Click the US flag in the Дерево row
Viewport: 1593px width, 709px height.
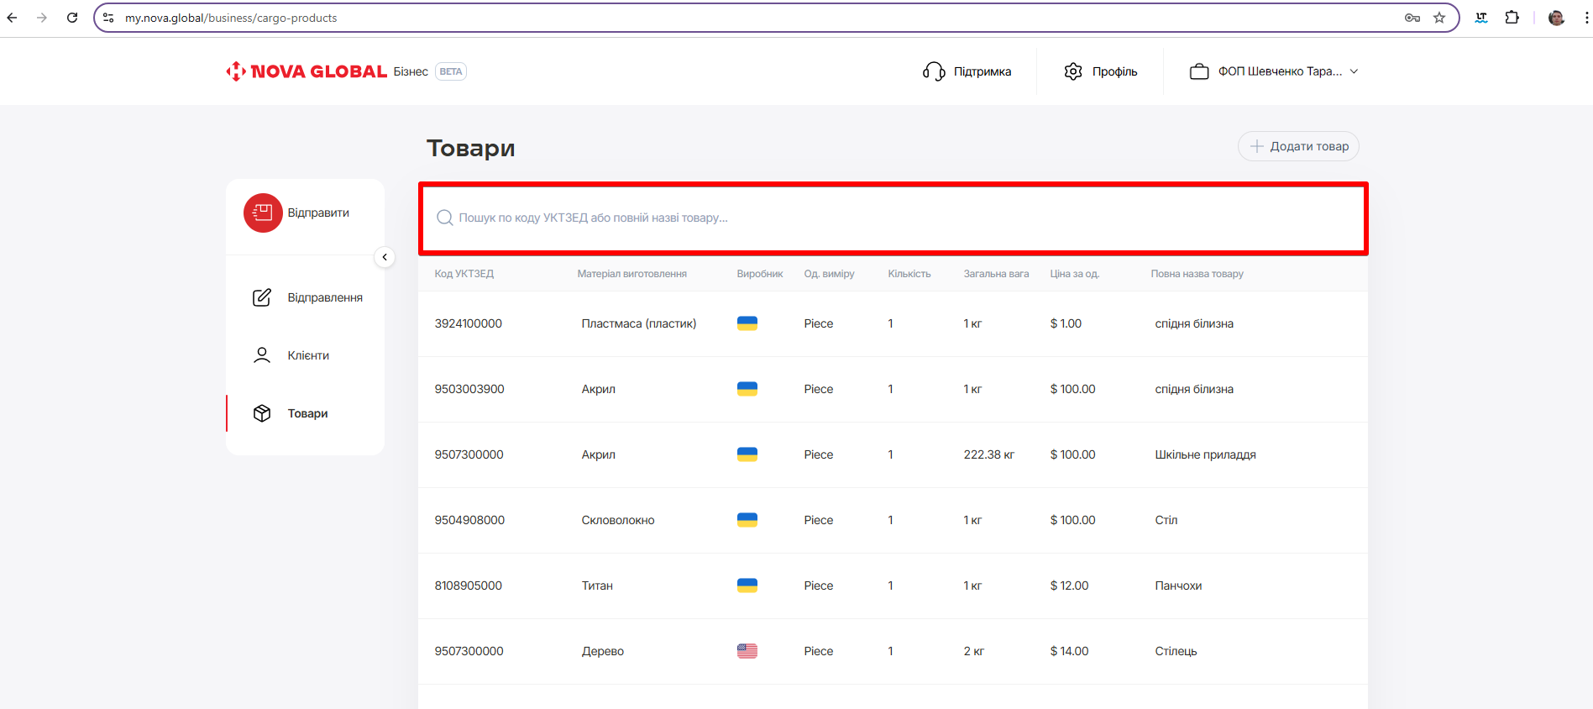pos(747,651)
